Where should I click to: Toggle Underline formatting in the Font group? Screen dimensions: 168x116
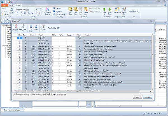[25, 13]
